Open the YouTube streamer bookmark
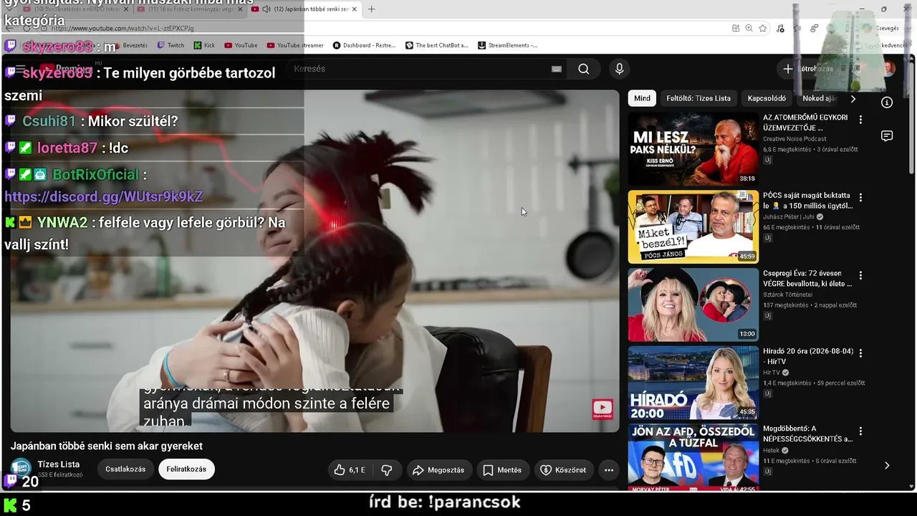Screen dimensions: 917x516 click(x=295, y=45)
